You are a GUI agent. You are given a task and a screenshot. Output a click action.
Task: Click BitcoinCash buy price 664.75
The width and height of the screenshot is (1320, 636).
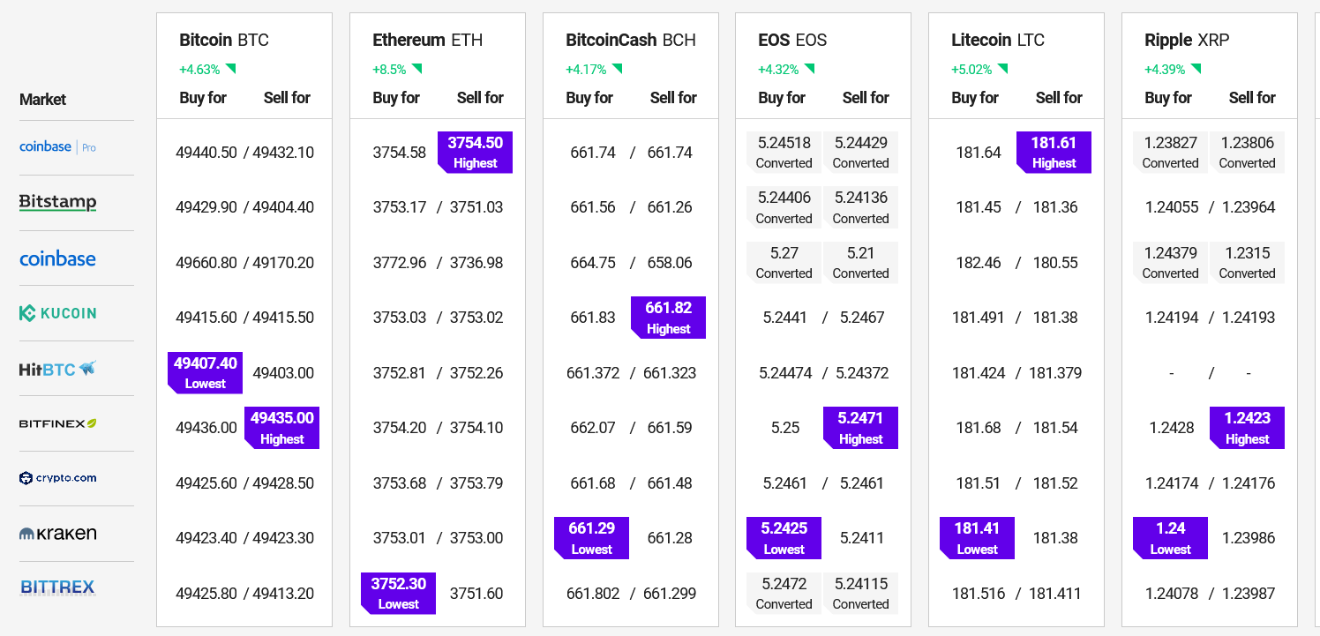click(593, 263)
